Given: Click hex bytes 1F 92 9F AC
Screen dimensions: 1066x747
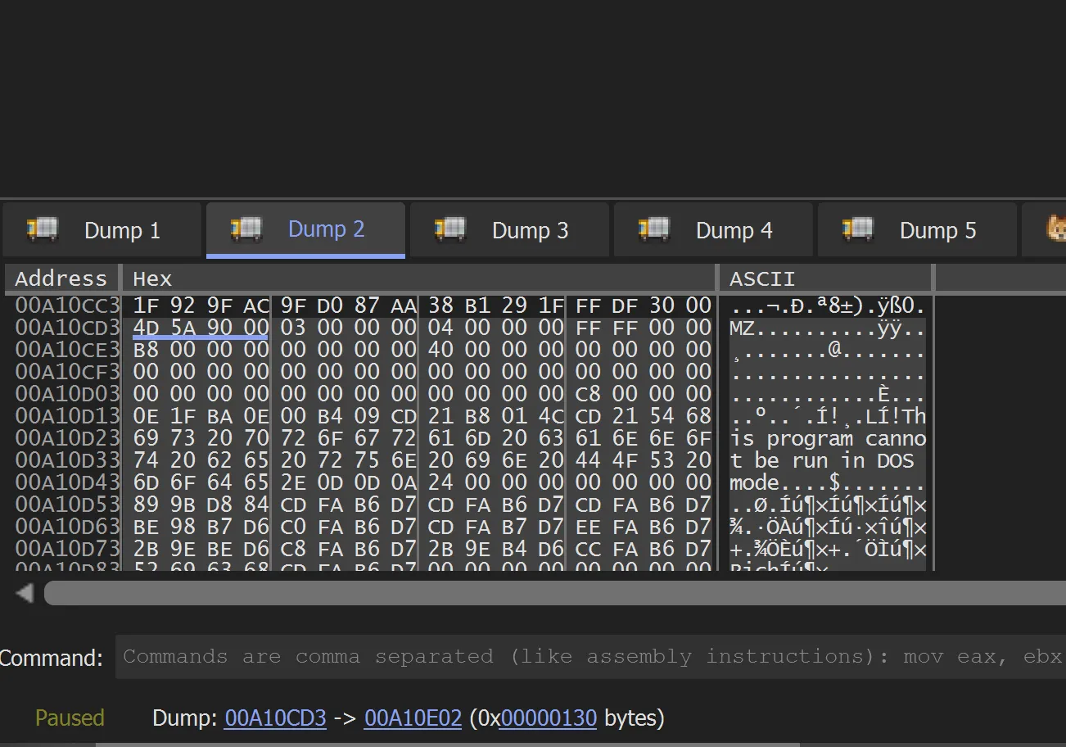Looking at the screenshot, I should tap(201, 306).
